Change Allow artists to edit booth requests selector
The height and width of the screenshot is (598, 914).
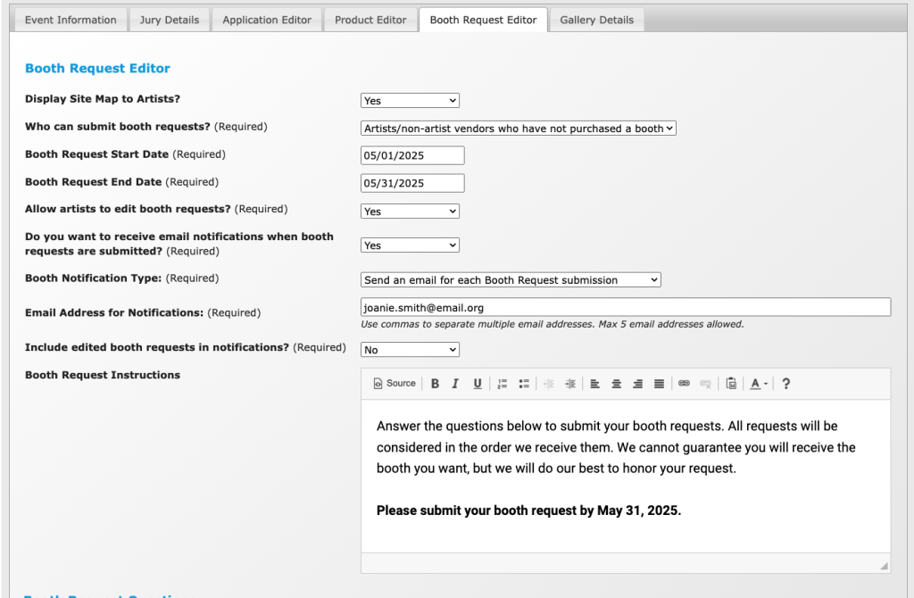(x=410, y=211)
